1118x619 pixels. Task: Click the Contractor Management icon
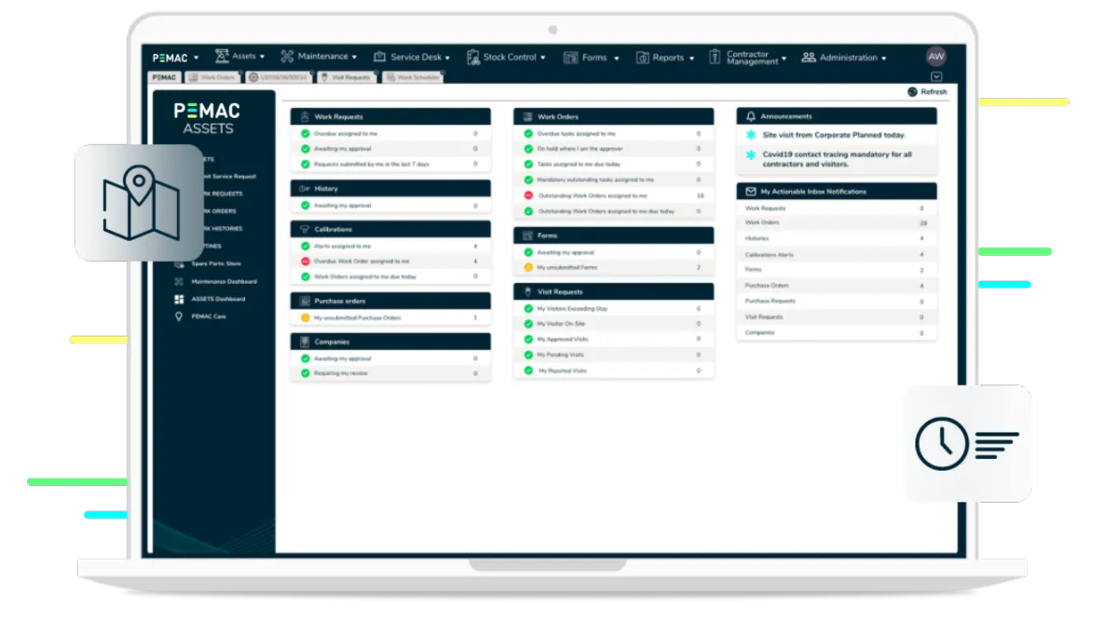coord(715,57)
